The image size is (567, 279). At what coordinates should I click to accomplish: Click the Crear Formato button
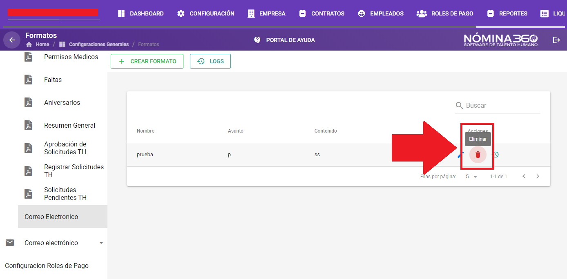tap(147, 61)
